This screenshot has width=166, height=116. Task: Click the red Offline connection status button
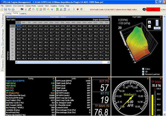coord(153,9)
